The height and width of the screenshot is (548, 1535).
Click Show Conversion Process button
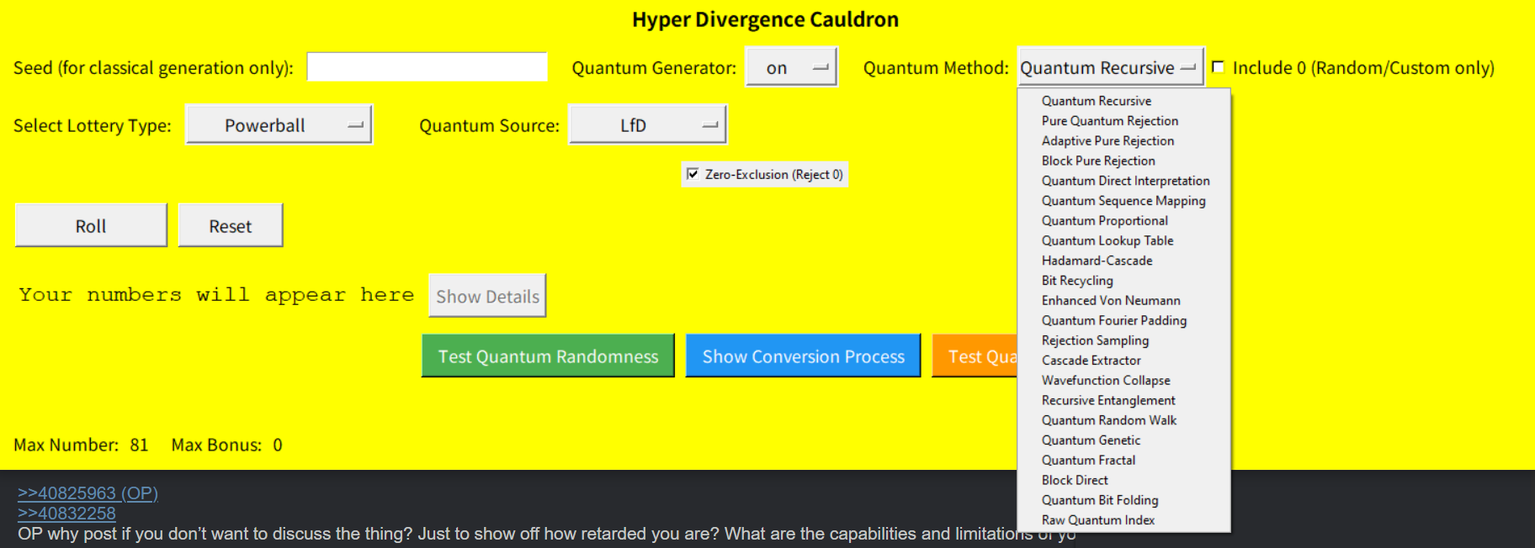803,356
